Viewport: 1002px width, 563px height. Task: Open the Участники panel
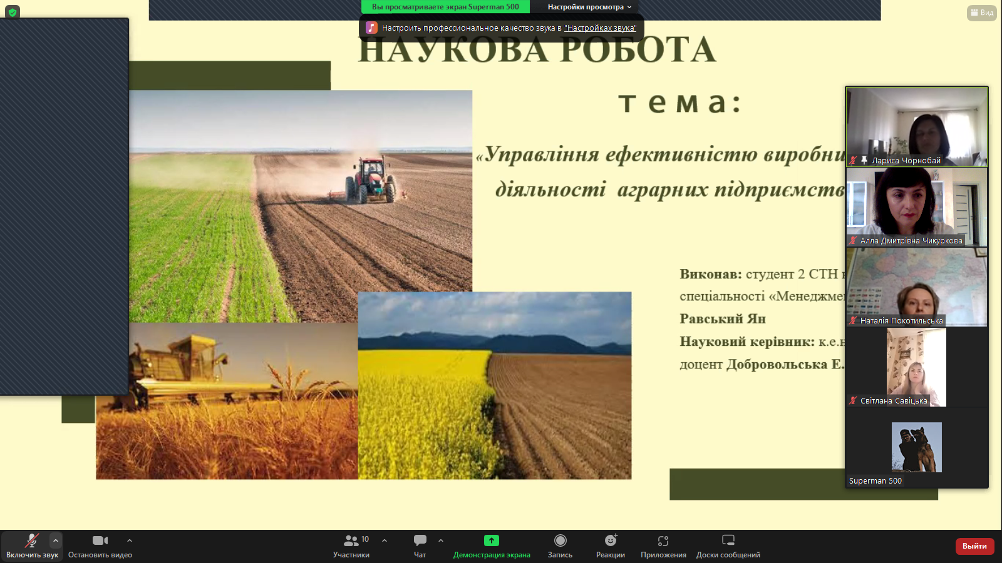pos(351,545)
